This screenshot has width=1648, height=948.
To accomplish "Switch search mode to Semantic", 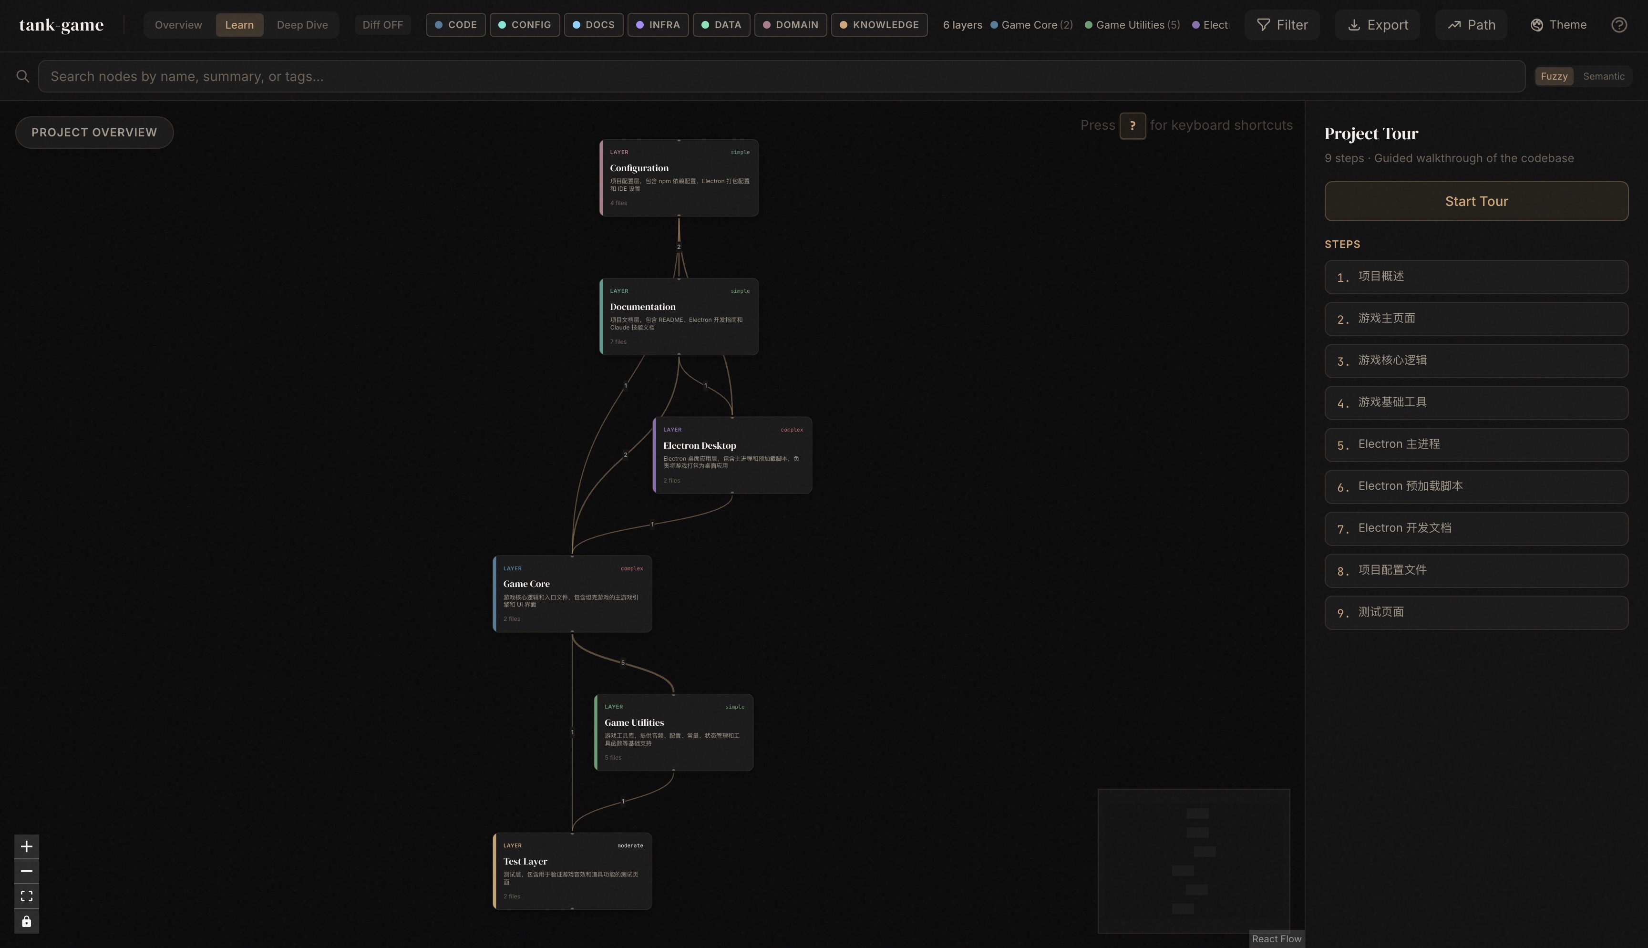I will coord(1603,76).
